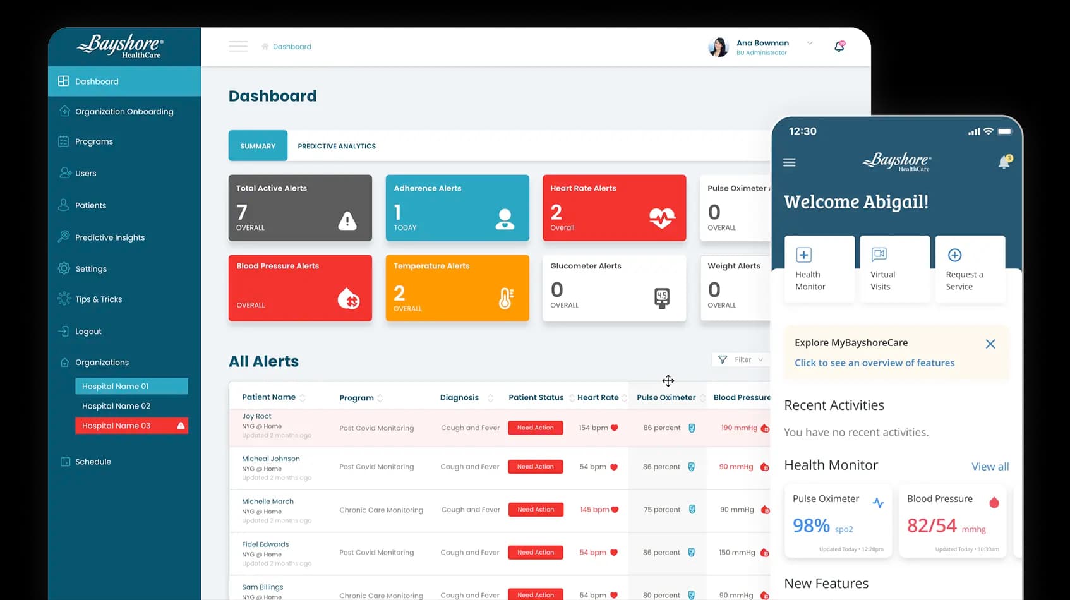Click Need Action for Micheal Johnson
The width and height of the screenshot is (1070, 600).
coord(536,467)
